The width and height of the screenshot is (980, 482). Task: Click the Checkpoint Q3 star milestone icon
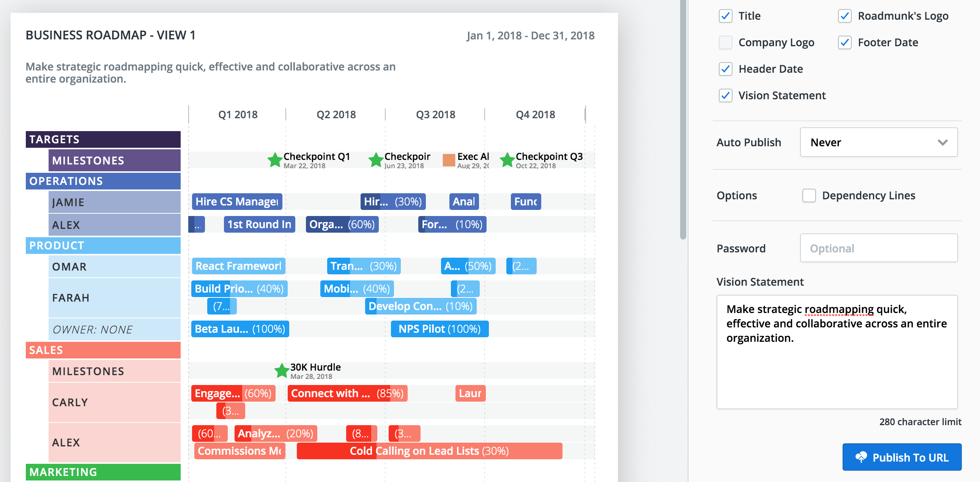click(507, 160)
